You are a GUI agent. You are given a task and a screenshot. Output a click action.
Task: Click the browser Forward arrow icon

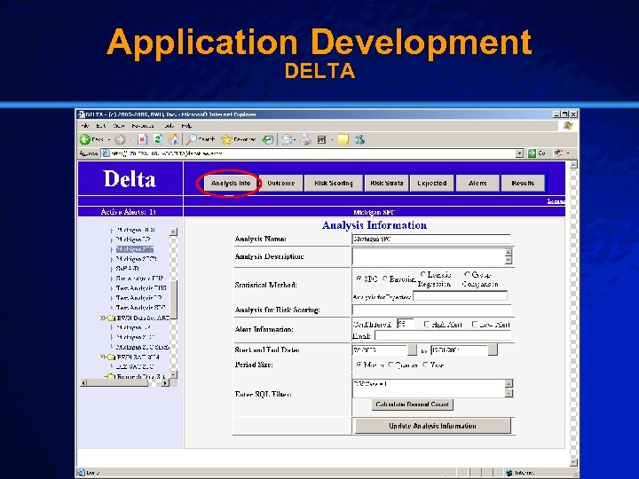click(120, 140)
